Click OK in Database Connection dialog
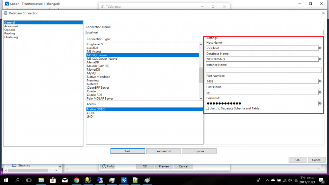The image size is (329, 185). 298,160
